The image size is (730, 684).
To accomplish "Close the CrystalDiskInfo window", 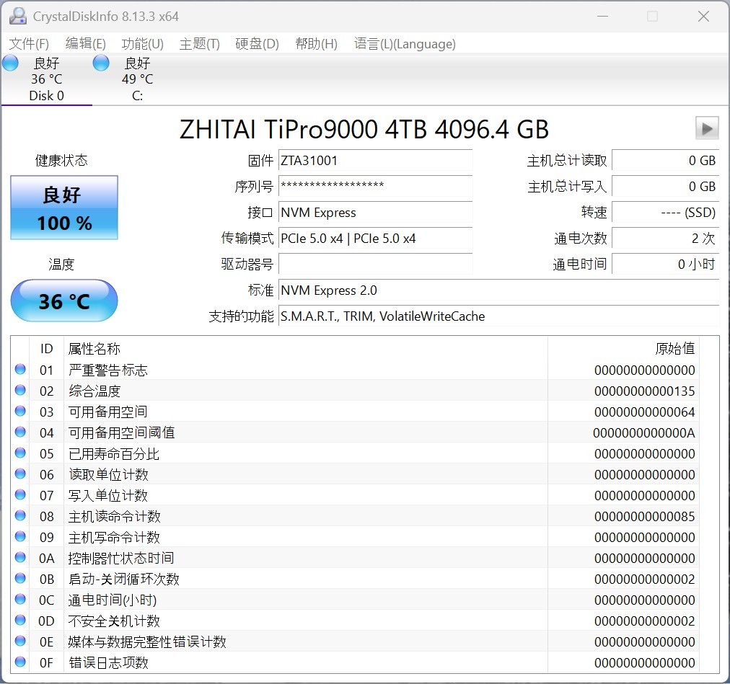I will pyautogui.click(x=703, y=17).
